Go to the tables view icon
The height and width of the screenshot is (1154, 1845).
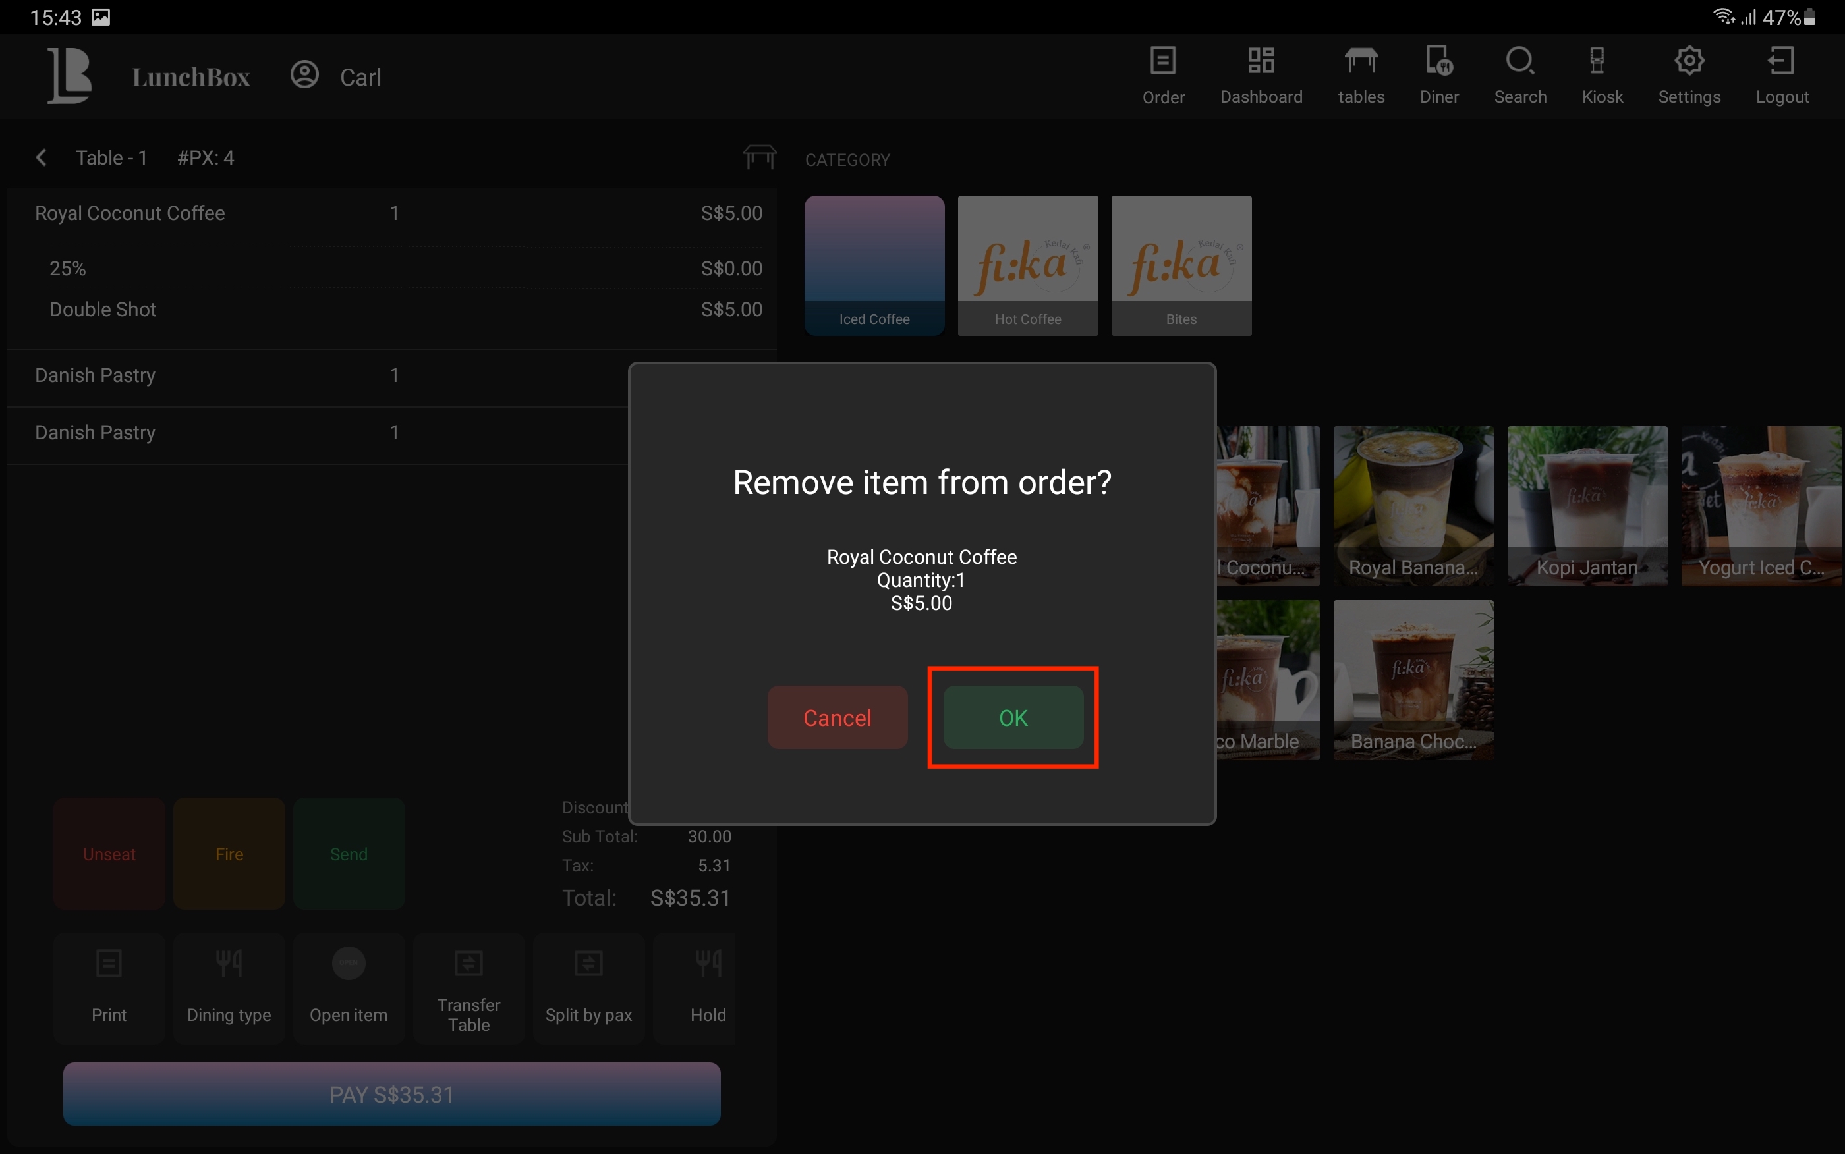(x=1360, y=61)
